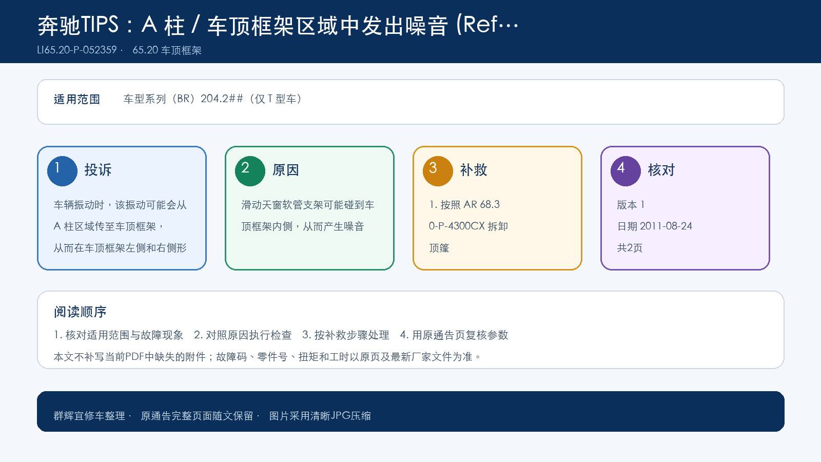The image size is (821, 462).
Task: Click line 从而在车顶框架左侧和右侧形
Action: [x=120, y=248]
